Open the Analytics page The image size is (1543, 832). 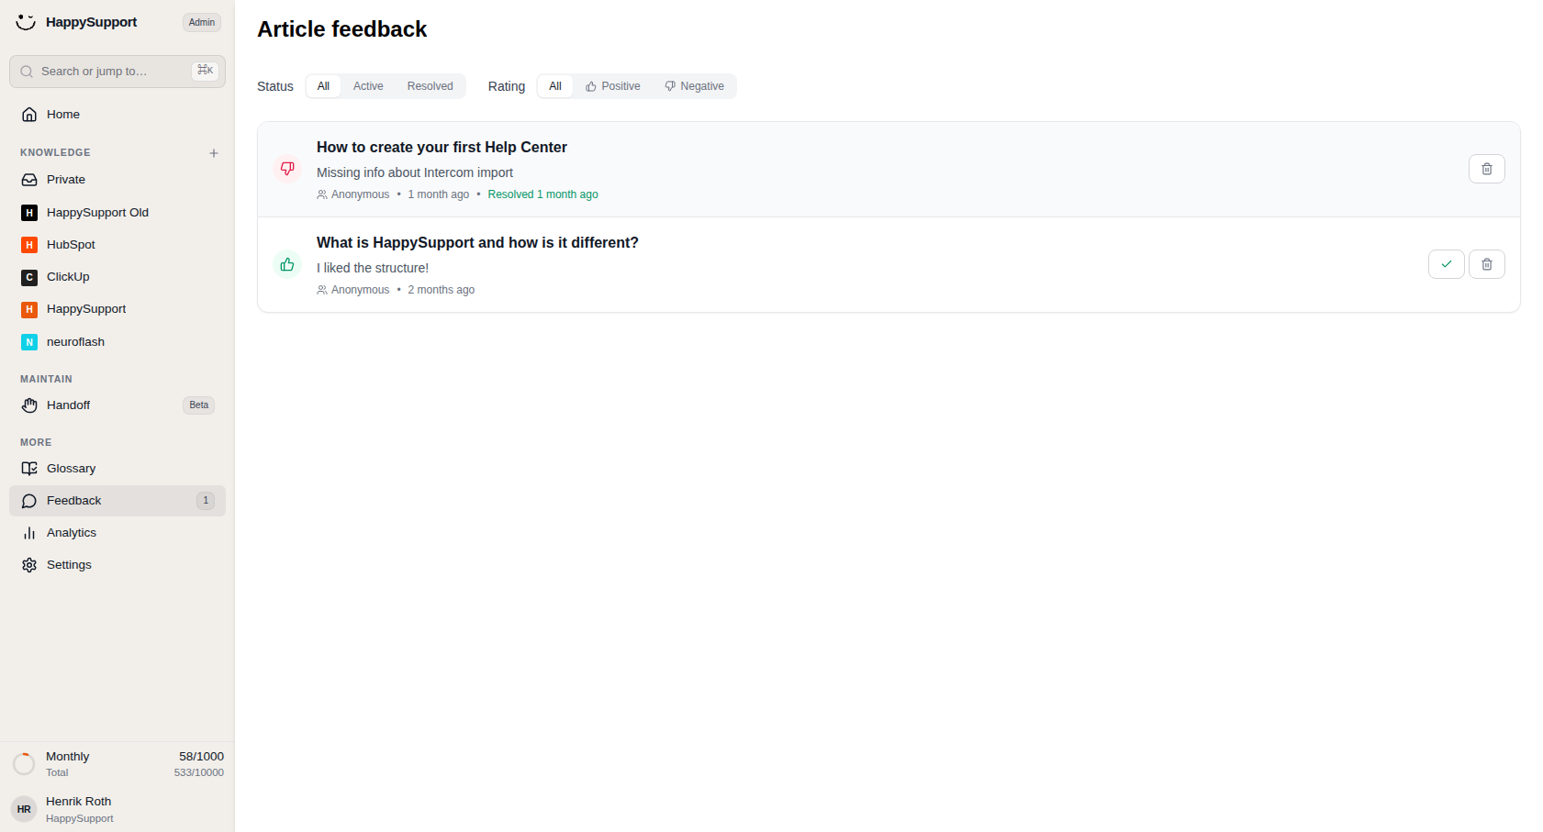pos(117,533)
